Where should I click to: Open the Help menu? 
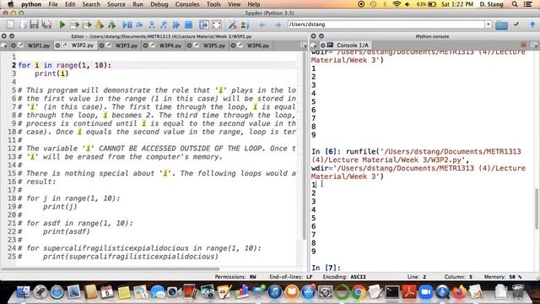(x=254, y=4)
